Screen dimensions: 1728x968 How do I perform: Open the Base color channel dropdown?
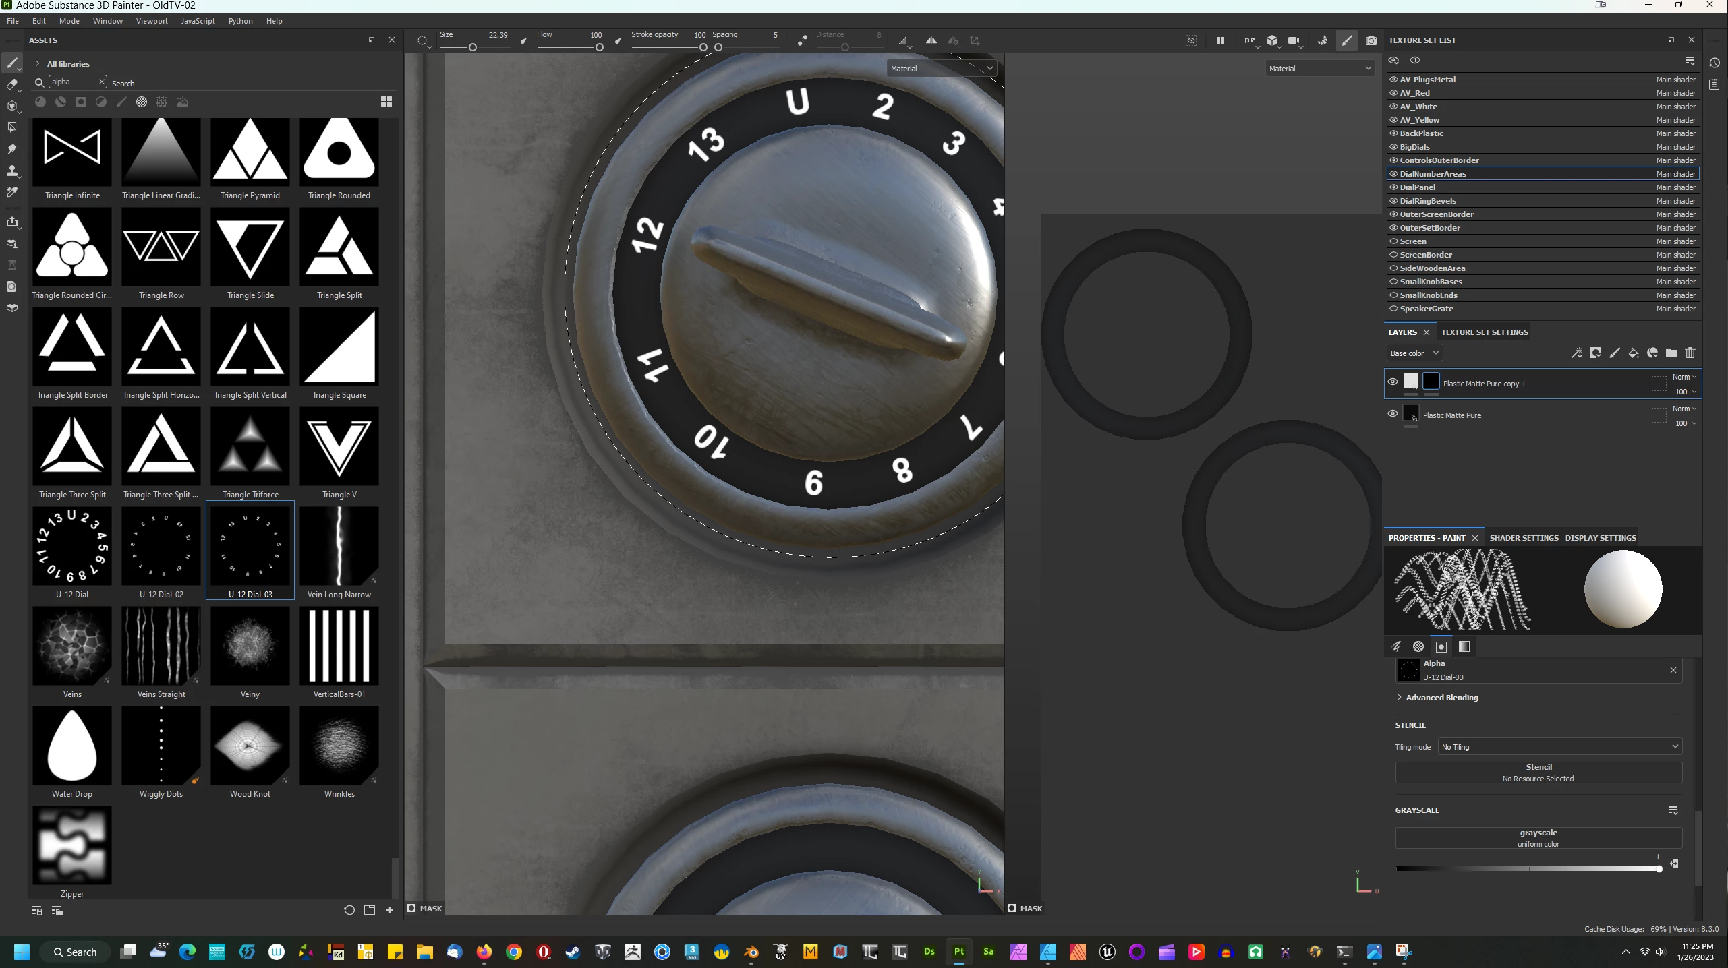pyautogui.click(x=1414, y=353)
